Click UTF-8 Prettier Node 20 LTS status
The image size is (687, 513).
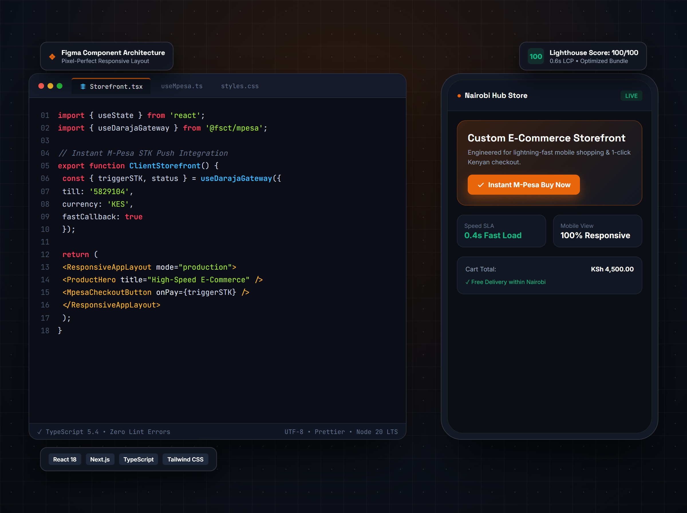pos(341,432)
